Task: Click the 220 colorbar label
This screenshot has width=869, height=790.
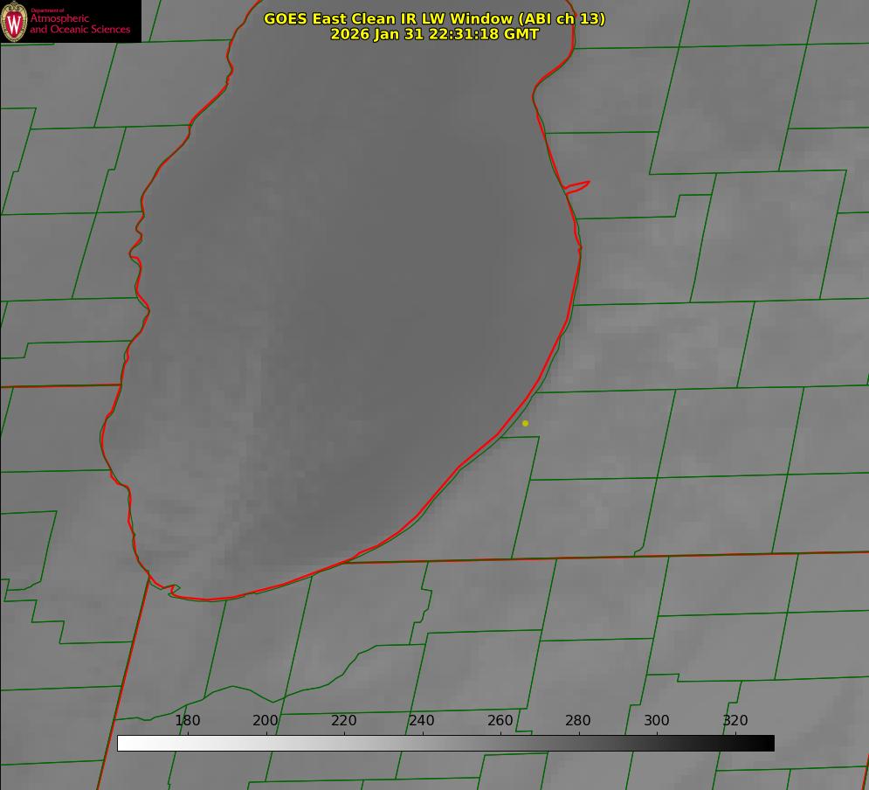Action: point(343,720)
